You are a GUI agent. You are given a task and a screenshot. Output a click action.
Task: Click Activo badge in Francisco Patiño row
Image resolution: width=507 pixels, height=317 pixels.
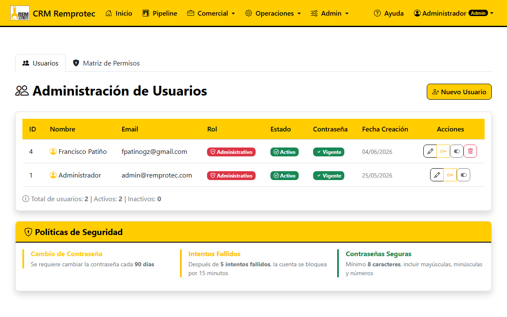tap(284, 152)
